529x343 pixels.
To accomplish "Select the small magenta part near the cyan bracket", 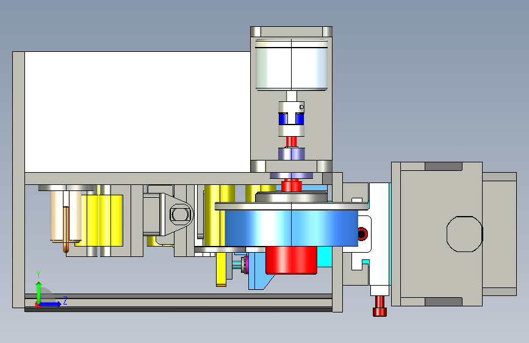I will [247, 264].
